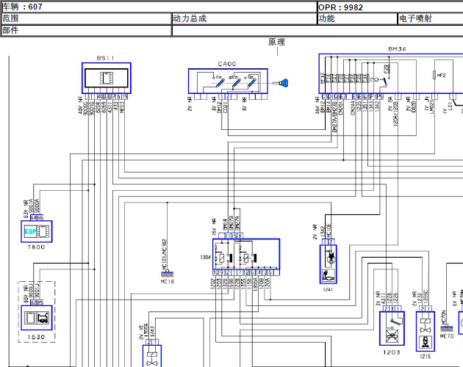The height and width of the screenshot is (367, 463).
Task: Click the BM34 label
Action: (x=397, y=49)
